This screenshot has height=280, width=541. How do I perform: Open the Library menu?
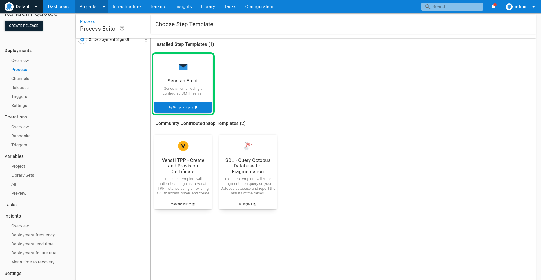click(208, 6)
